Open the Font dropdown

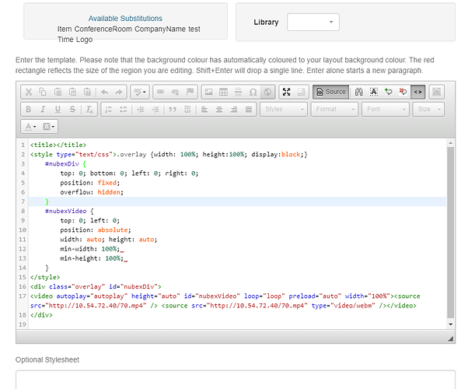[386, 110]
